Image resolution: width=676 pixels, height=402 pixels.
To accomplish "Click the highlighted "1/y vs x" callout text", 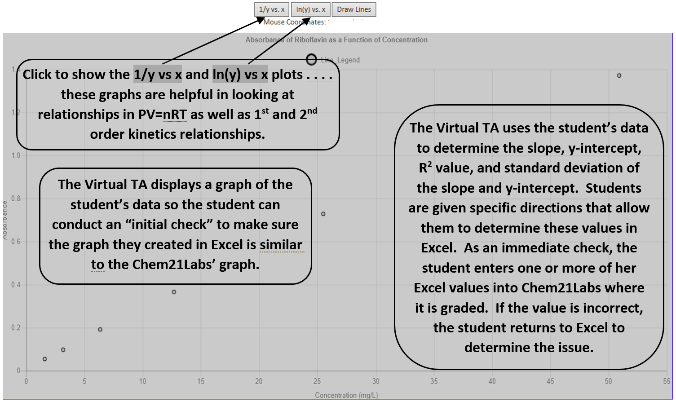I will pos(157,74).
